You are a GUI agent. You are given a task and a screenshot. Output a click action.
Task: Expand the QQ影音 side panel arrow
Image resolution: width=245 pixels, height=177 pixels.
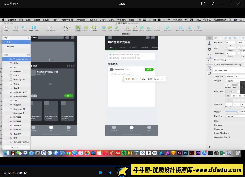coord(243,87)
